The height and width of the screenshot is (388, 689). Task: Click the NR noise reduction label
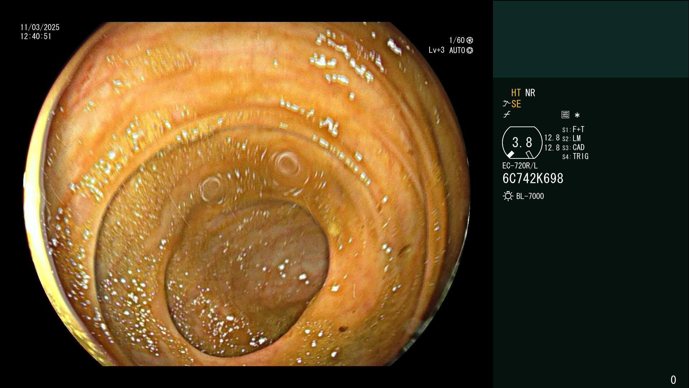[x=530, y=93]
